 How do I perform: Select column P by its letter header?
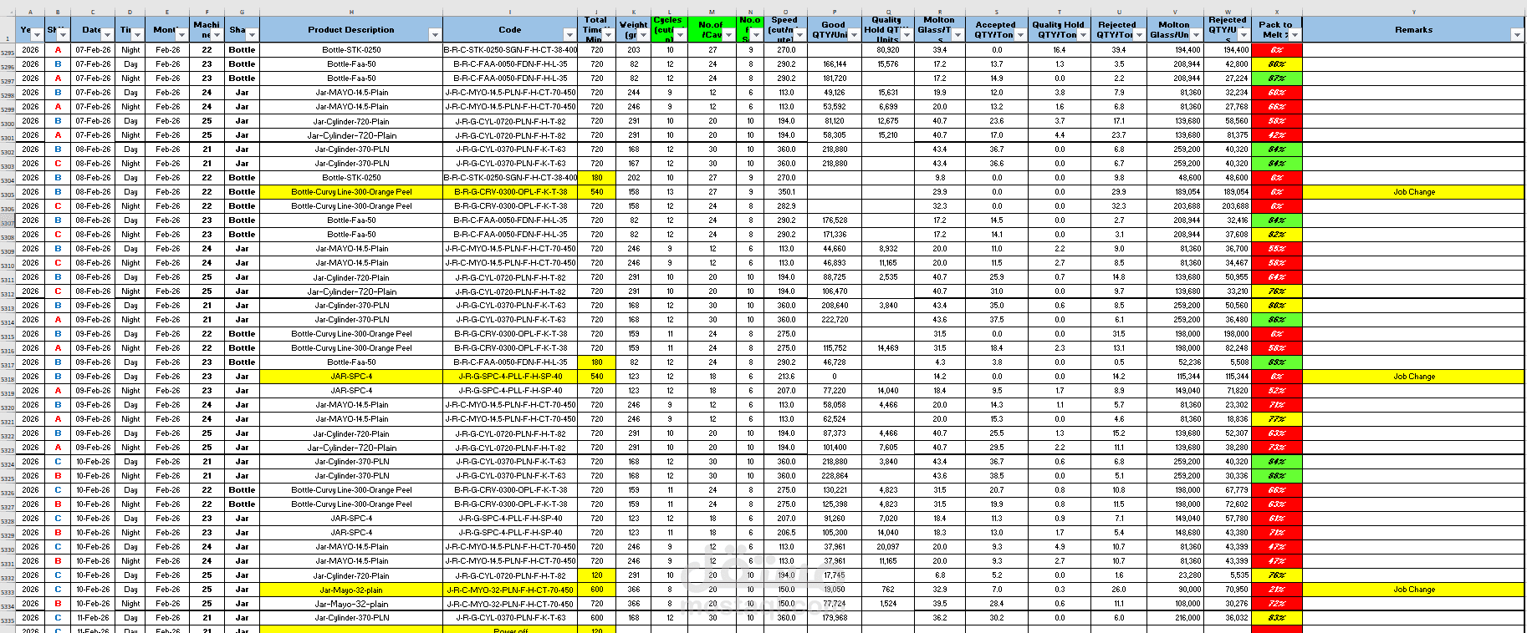[834, 12]
